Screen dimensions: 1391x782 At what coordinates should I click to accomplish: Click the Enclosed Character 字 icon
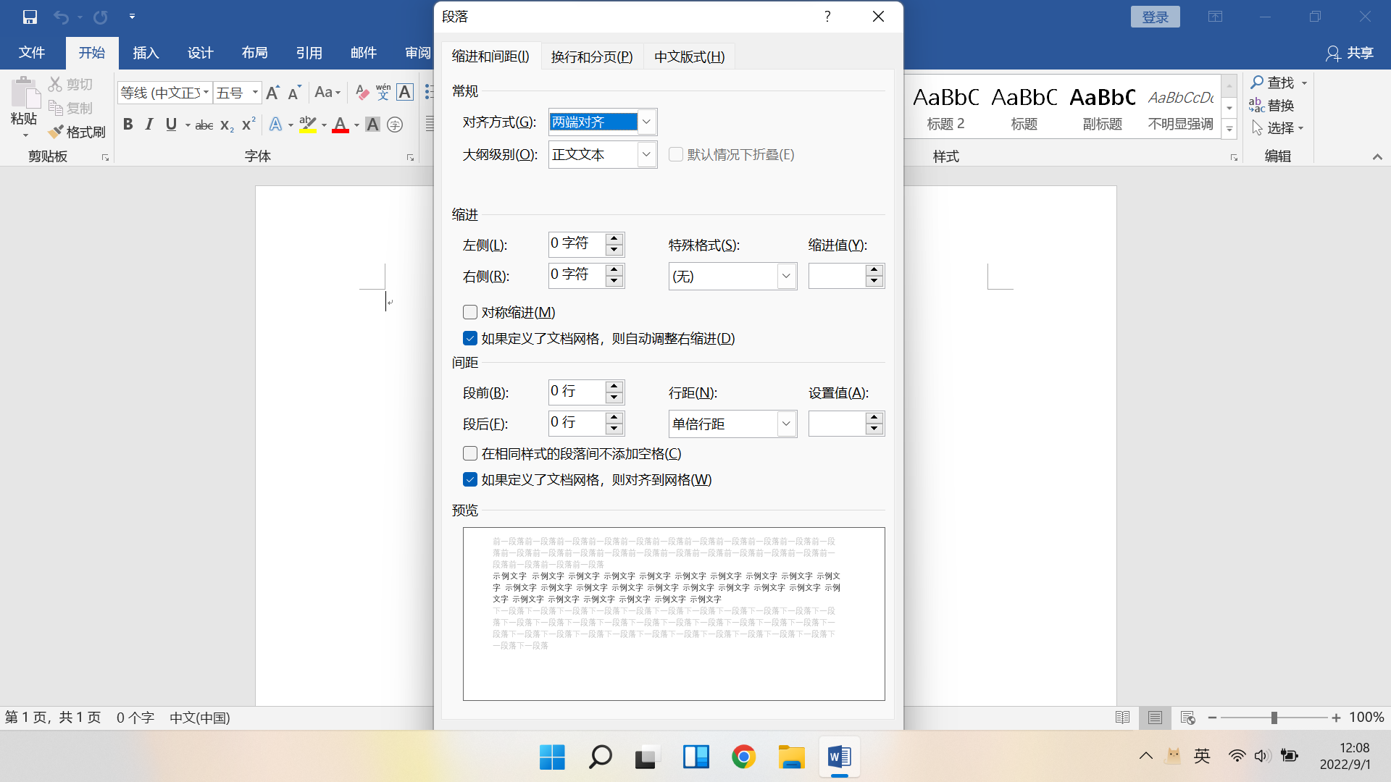pos(395,125)
